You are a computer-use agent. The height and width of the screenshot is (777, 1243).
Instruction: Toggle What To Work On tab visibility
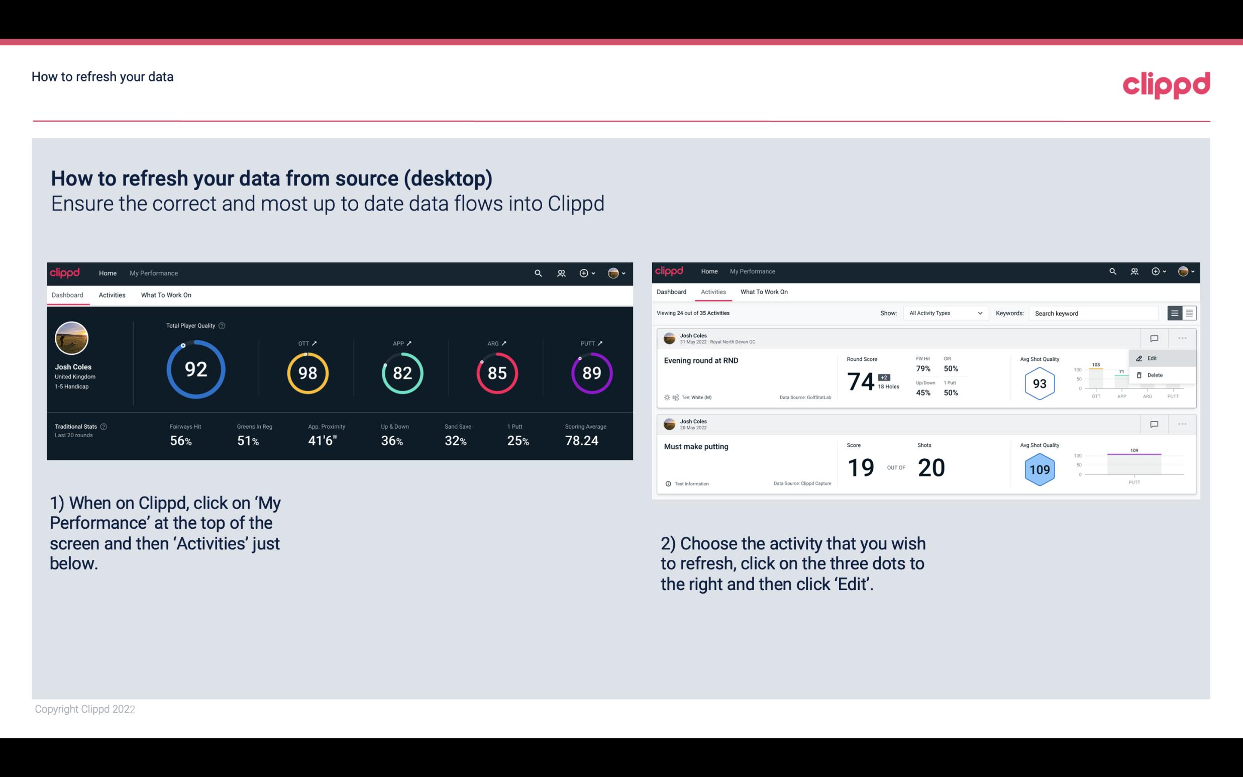point(166,295)
